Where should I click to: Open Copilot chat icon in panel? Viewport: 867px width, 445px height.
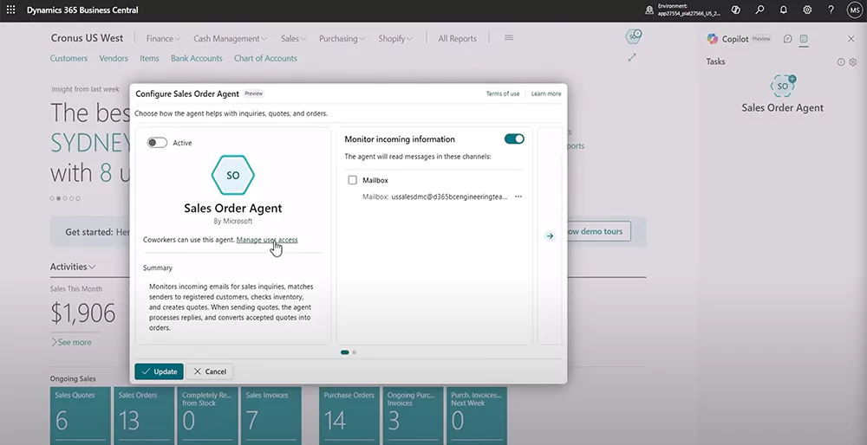tap(787, 39)
